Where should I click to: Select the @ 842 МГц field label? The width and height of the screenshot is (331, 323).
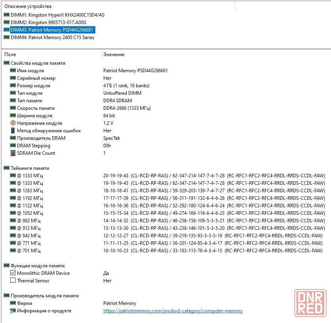pos(29,236)
